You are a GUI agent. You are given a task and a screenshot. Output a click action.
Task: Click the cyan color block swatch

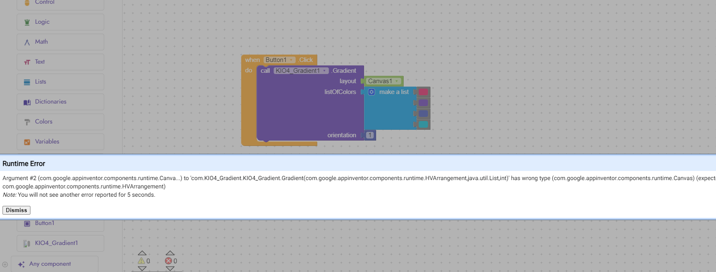(x=423, y=124)
